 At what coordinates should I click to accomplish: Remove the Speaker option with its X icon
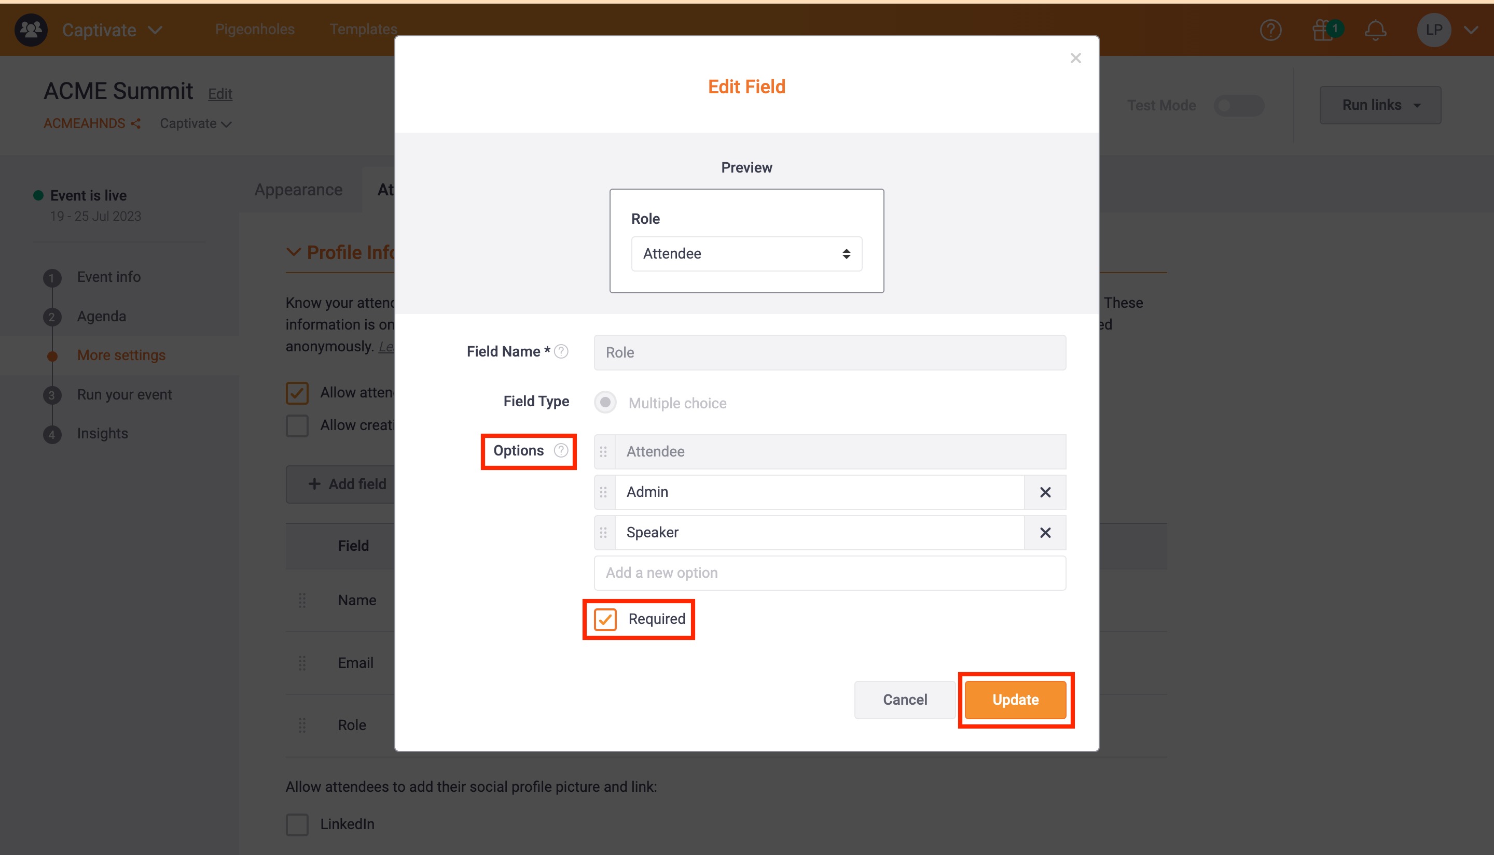click(x=1045, y=533)
